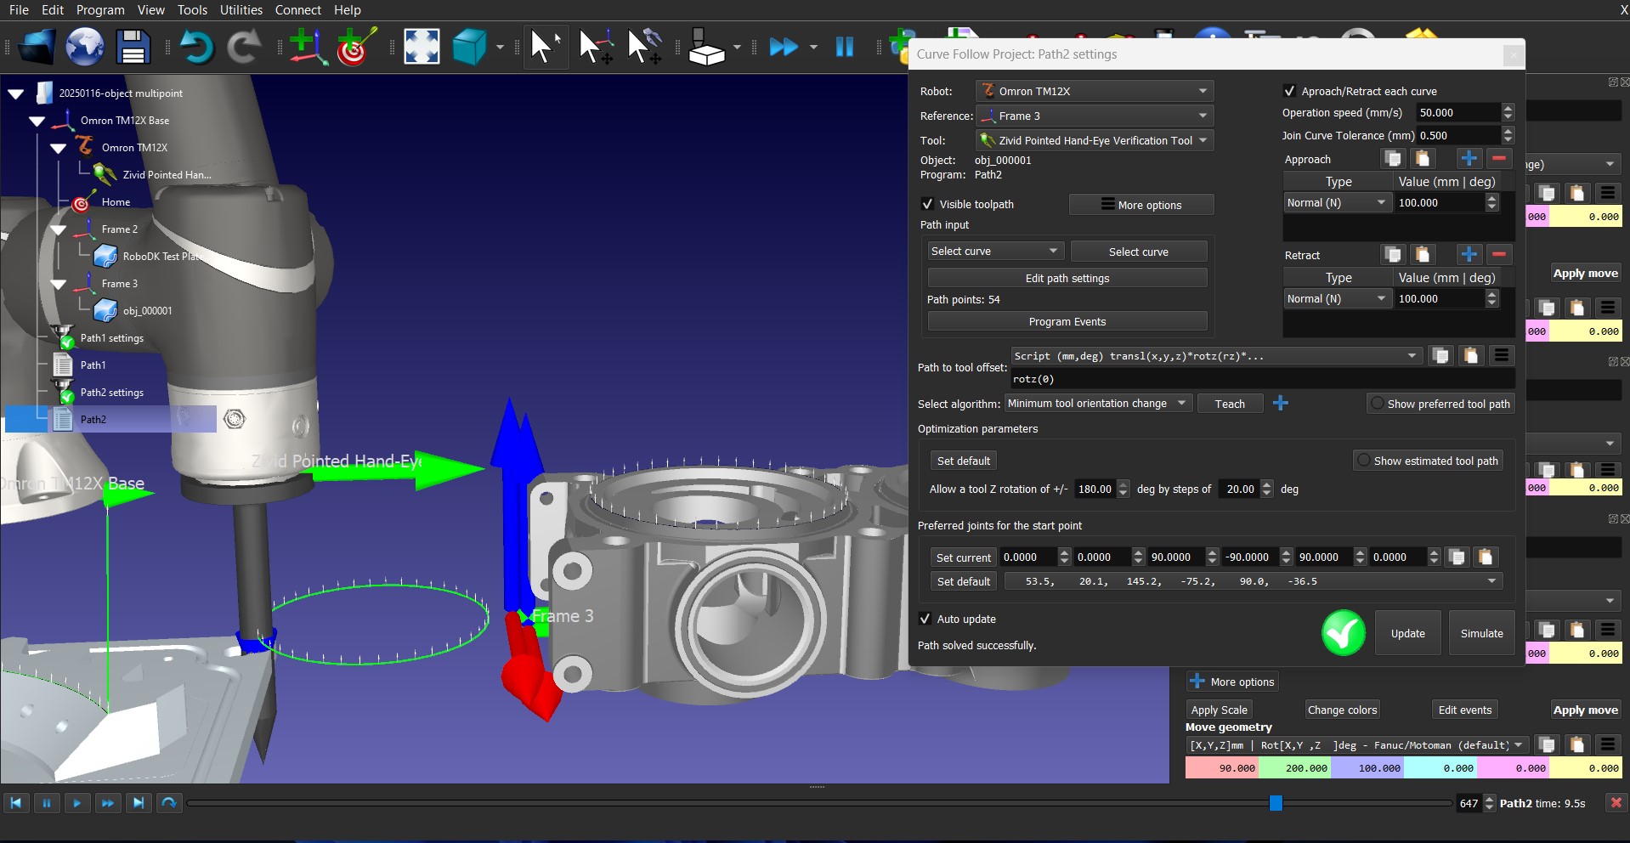Click the Fit all view icon
1630x843 pixels.
tap(422, 47)
